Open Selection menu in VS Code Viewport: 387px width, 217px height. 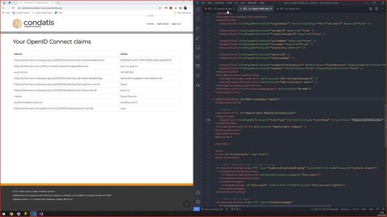click(219, 2)
